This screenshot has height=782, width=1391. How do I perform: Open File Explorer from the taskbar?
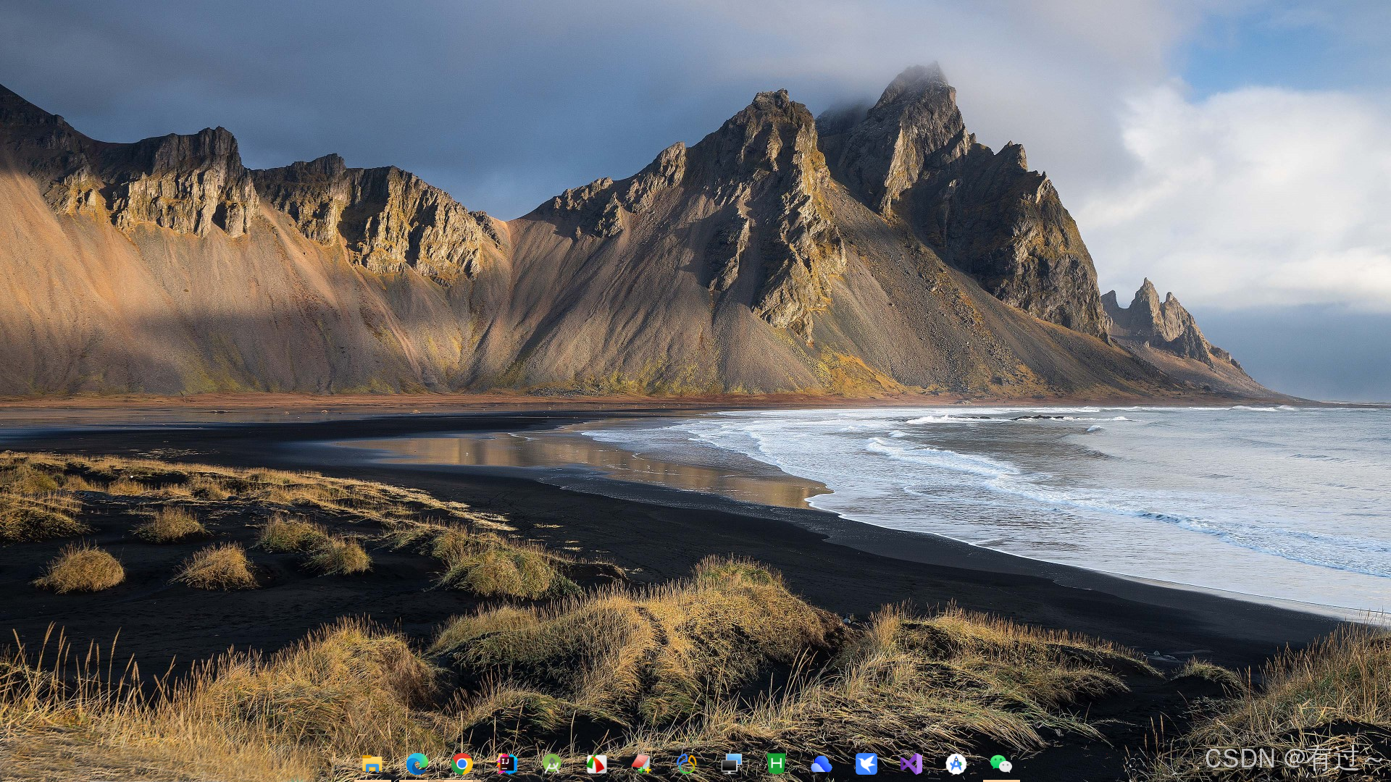[372, 764]
